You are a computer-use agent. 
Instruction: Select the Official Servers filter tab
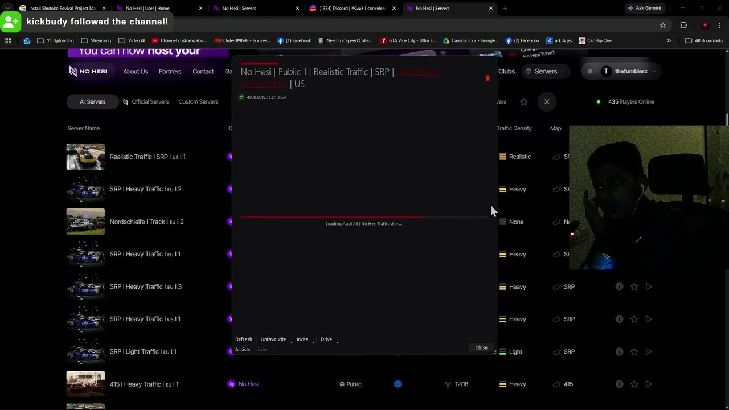coord(146,101)
